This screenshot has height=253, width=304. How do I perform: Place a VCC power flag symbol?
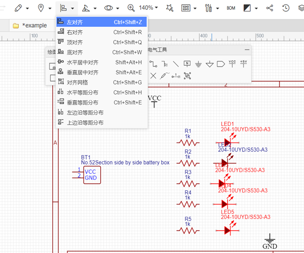(232, 63)
